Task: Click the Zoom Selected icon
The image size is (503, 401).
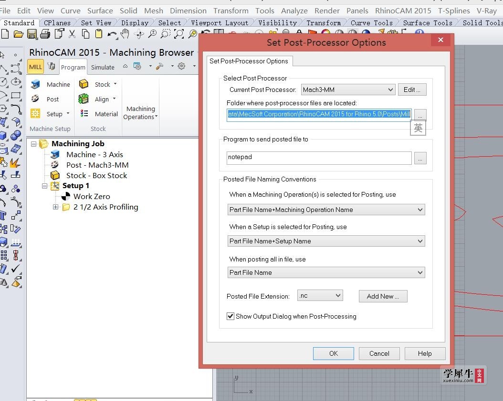Action: [x=193, y=34]
